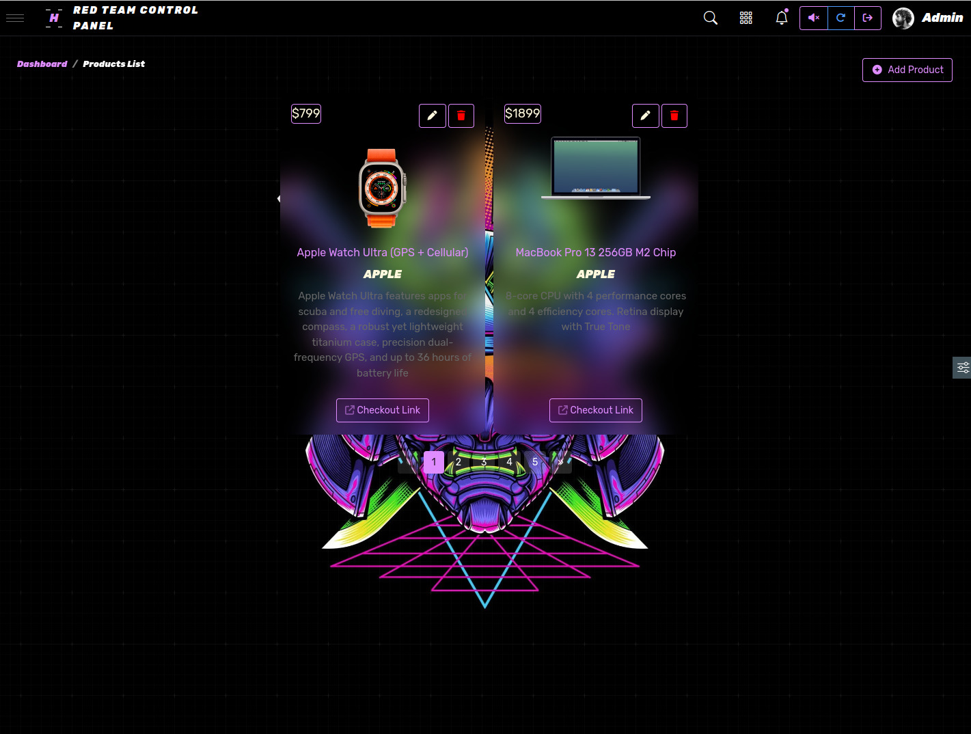971x734 pixels.
Task: Go to pagination page 4
Action: coord(509,462)
